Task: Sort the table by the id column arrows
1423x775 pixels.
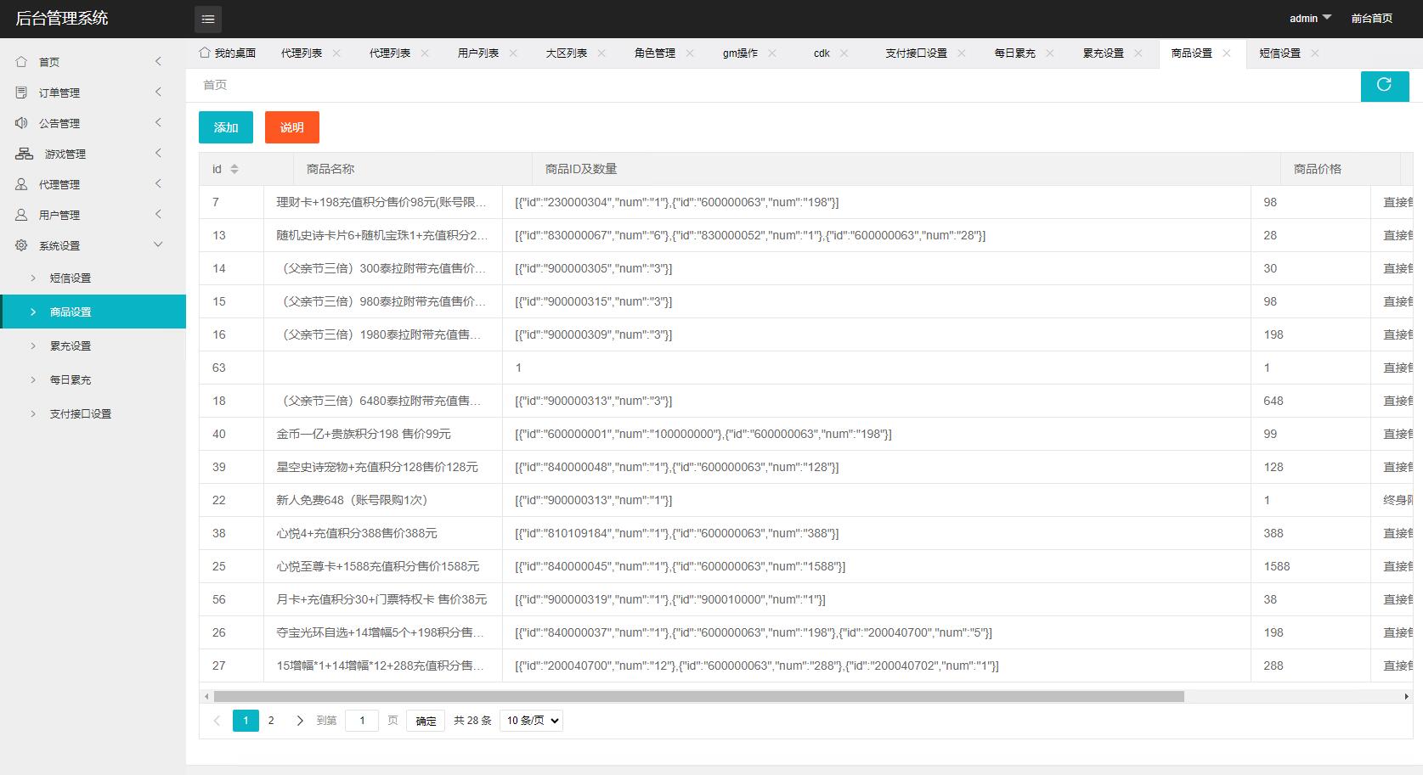Action: (234, 169)
